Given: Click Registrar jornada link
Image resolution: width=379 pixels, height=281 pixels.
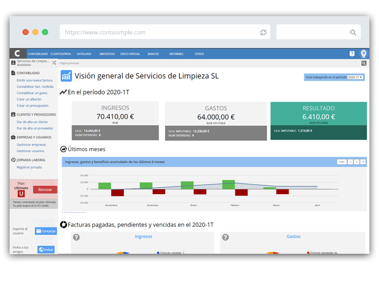Looking at the screenshot, I should (29, 167).
